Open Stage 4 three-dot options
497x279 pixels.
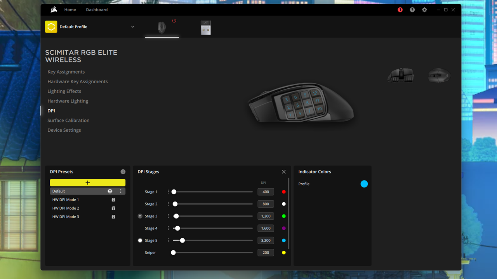168,228
